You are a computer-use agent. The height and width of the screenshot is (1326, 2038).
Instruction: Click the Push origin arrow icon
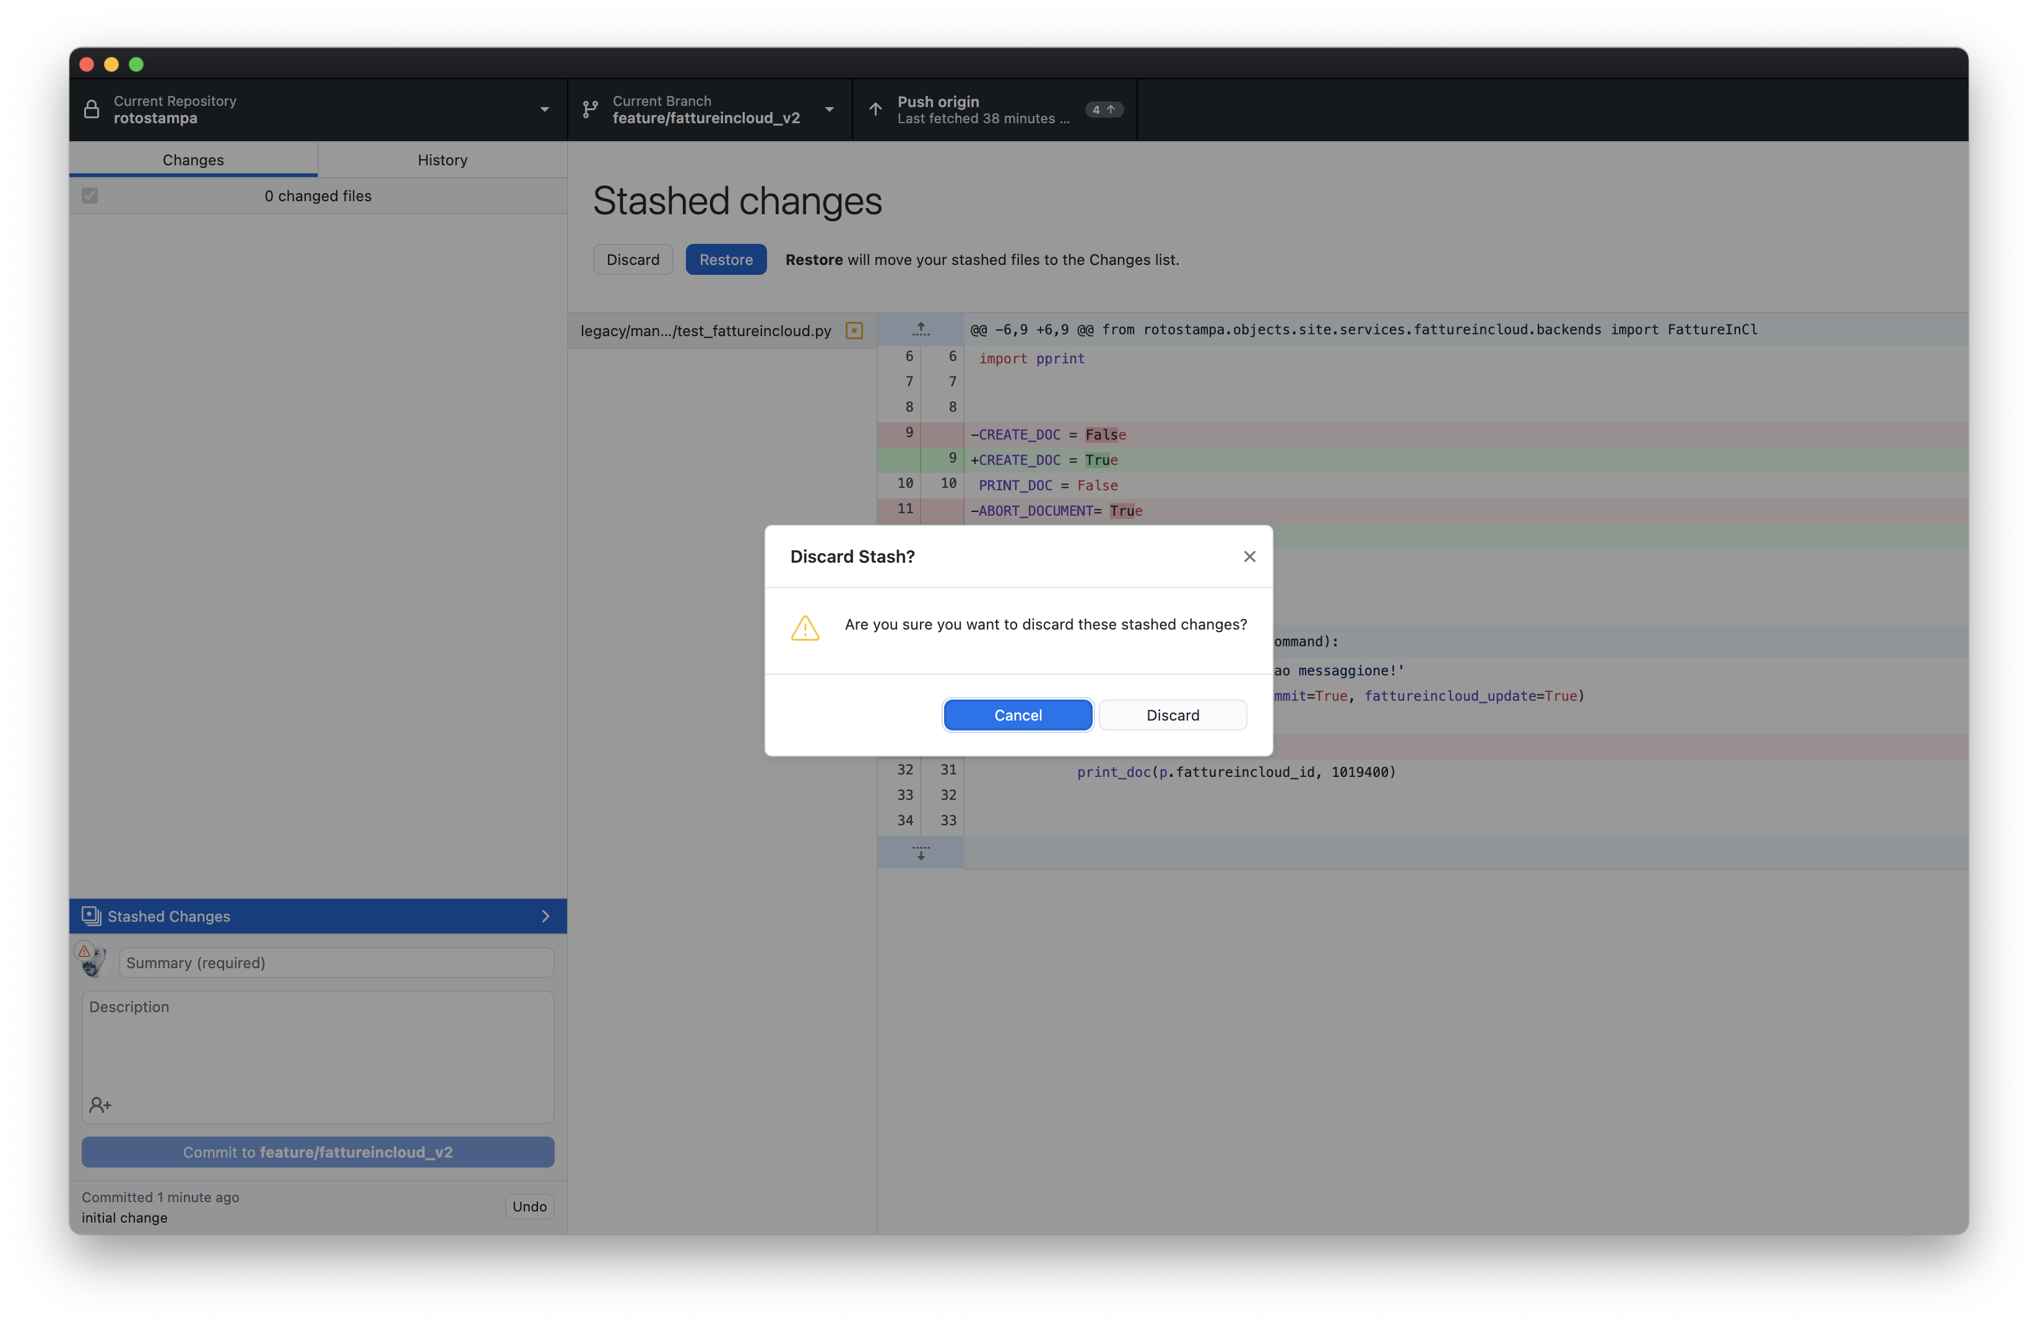point(875,110)
